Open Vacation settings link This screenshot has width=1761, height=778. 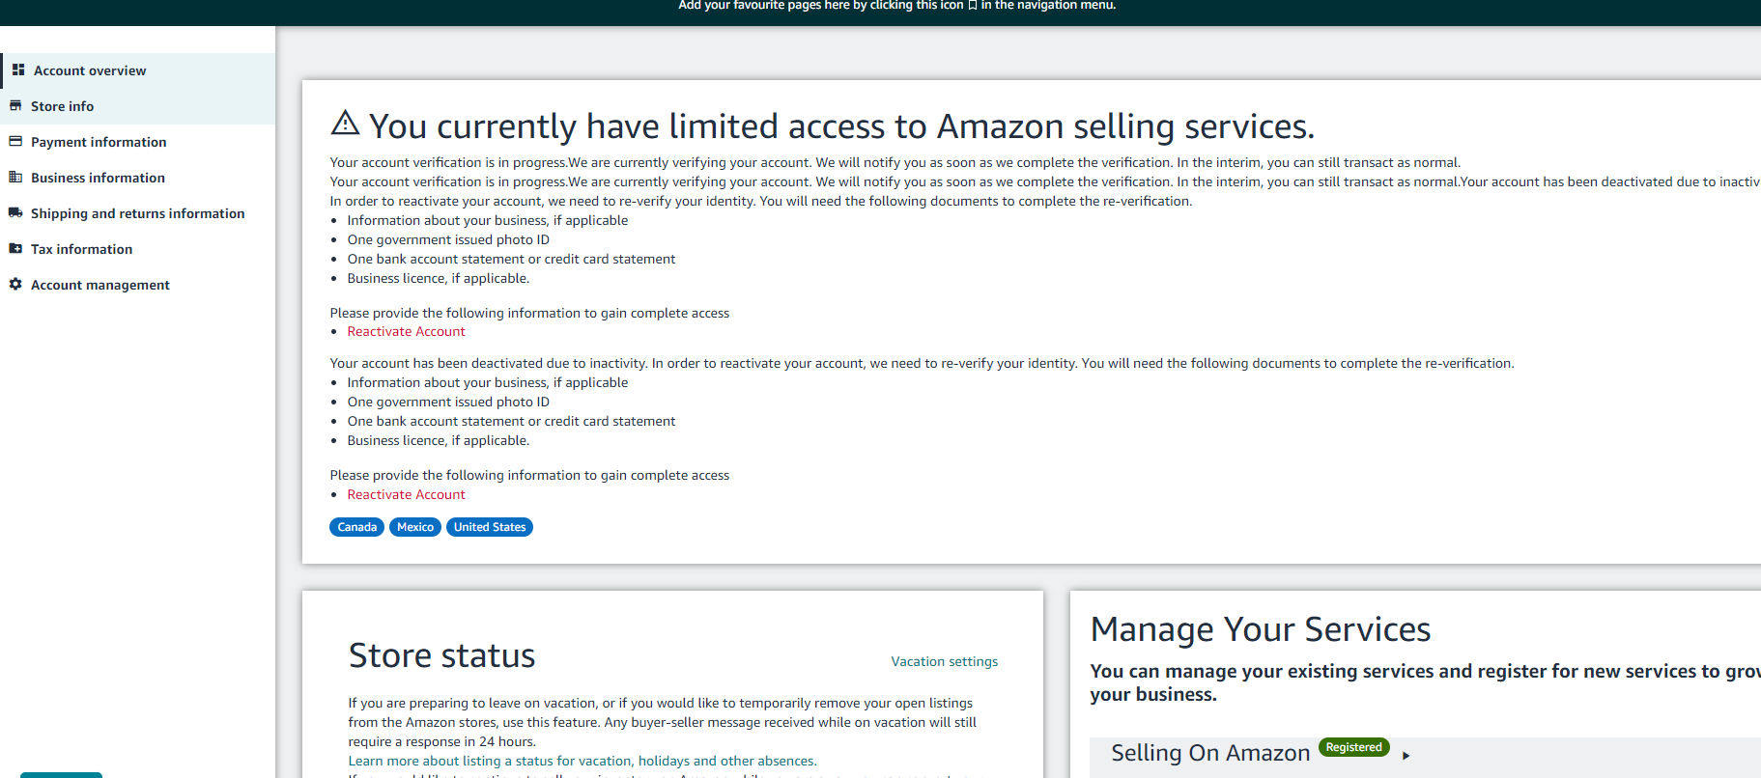(x=944, y=661)
